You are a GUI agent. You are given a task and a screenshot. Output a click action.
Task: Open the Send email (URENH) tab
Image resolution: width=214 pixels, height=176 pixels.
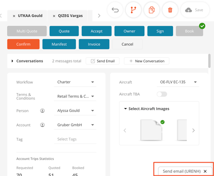point(182,171)
